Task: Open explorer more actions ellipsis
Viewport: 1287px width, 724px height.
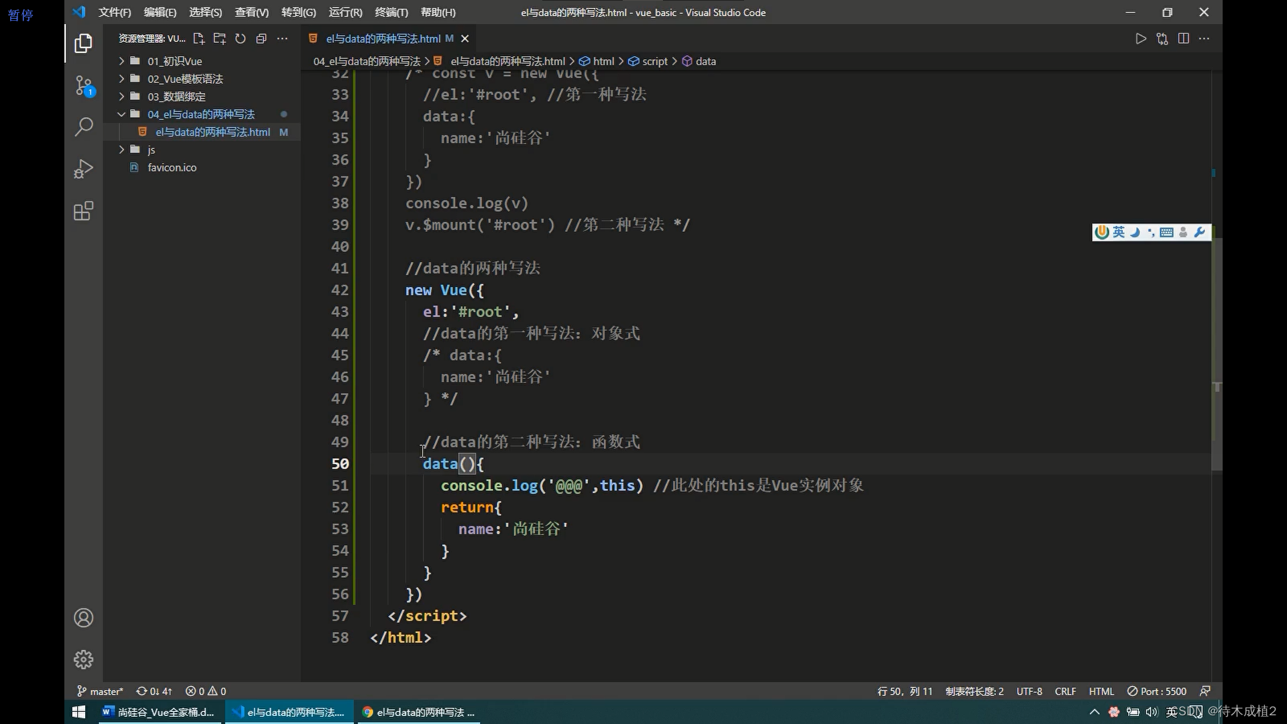Action: point(282,39)
